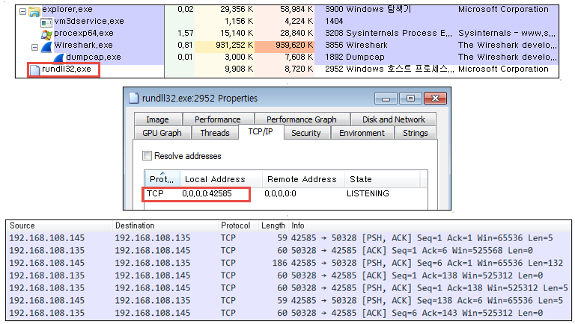Click the Properties window title bar icon
575x324 pixels.
134,98
